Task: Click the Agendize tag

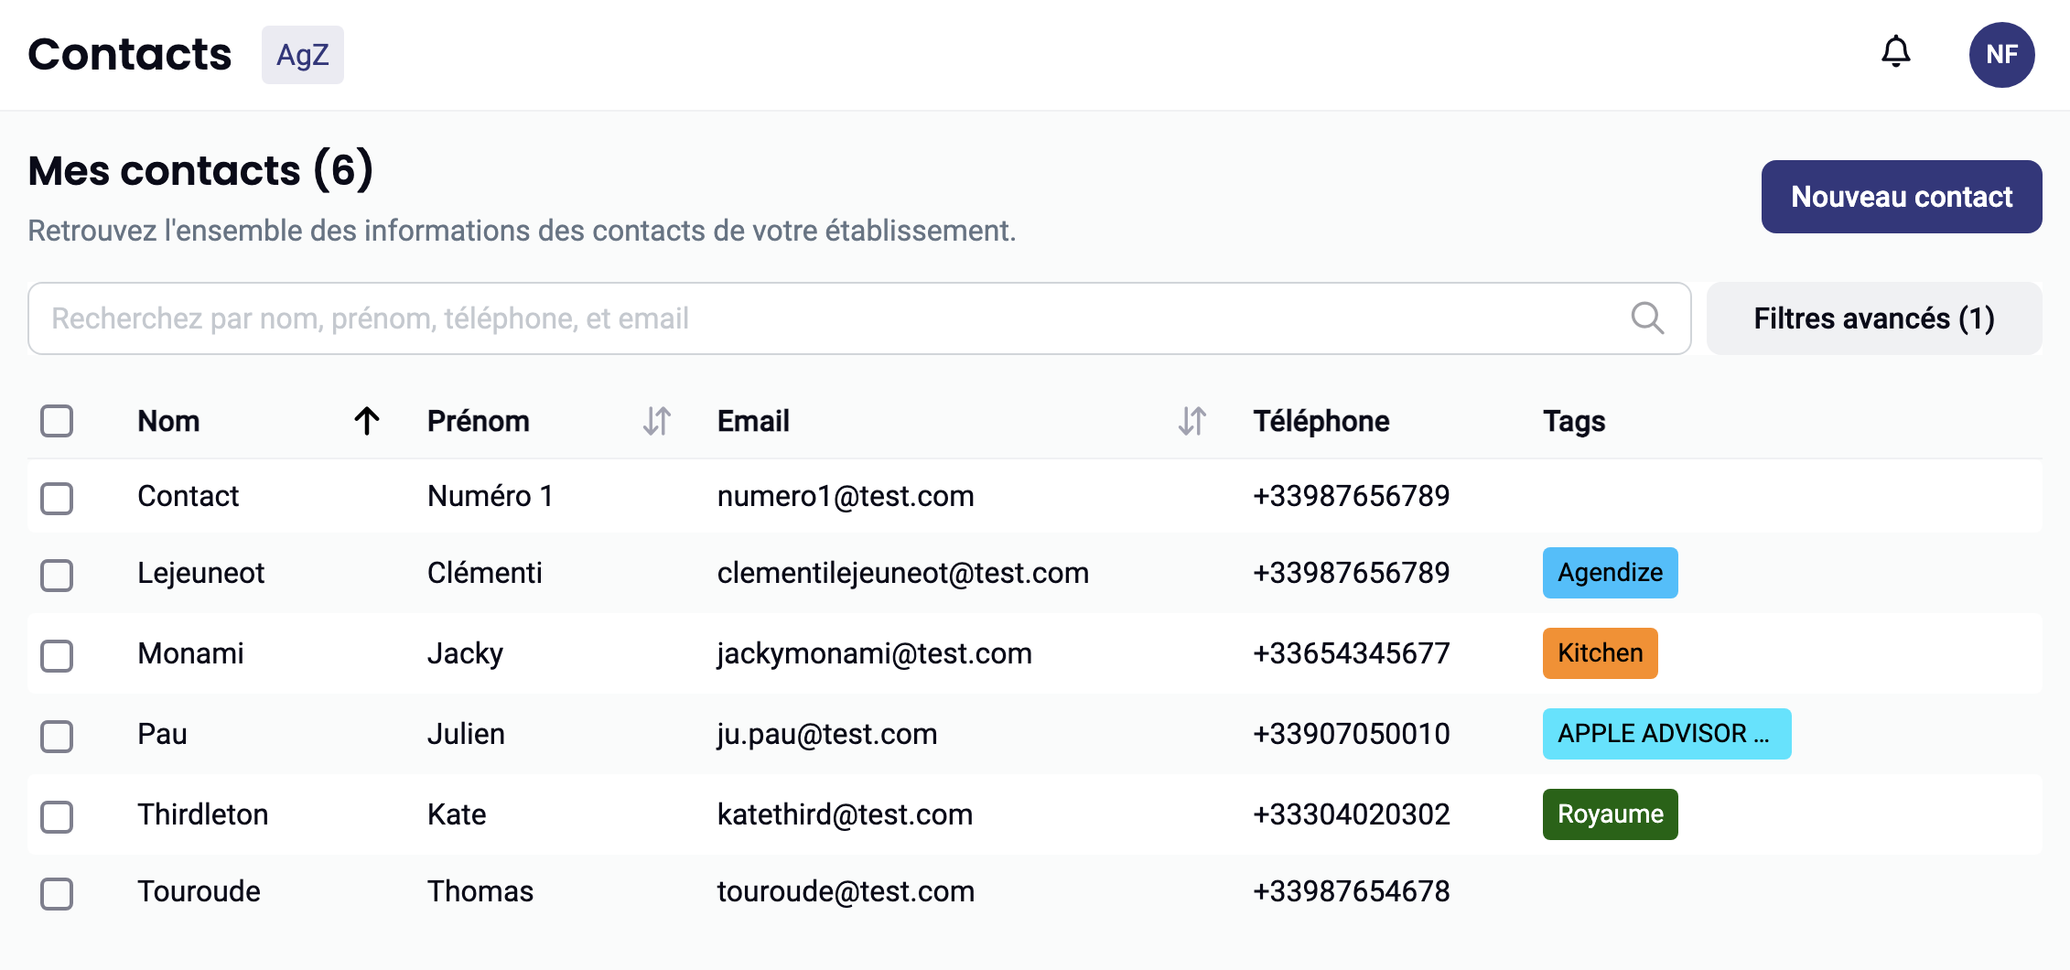Action: [1611, 573]
